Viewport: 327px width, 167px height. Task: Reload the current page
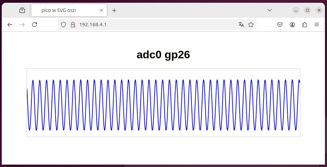[34, 25]
